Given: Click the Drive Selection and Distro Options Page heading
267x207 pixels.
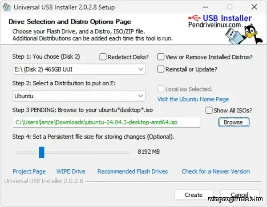Looking at the screenshot, I should (x=70, y=22).
